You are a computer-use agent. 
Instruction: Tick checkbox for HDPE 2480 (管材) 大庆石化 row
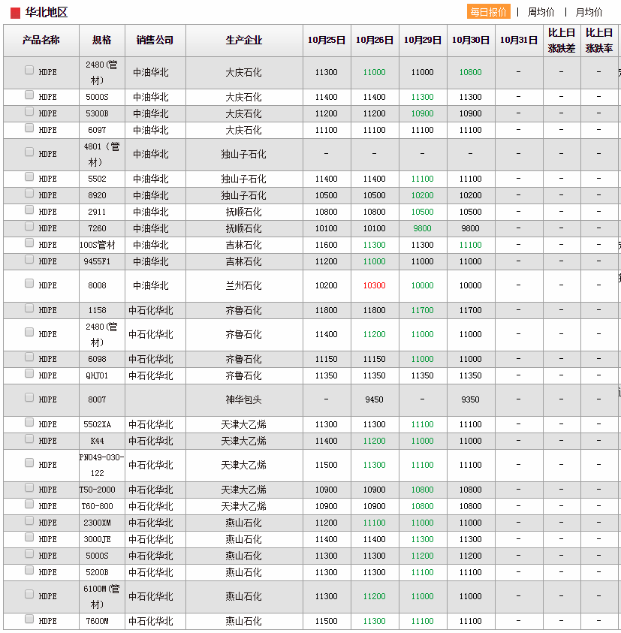[29, 71]
